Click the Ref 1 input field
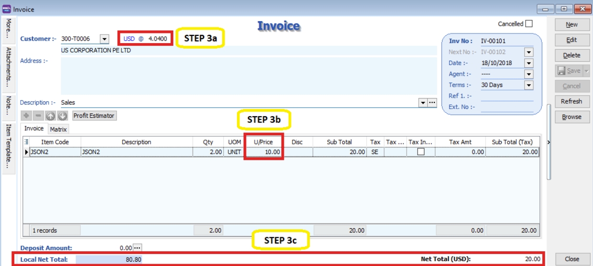 (507, 96)
